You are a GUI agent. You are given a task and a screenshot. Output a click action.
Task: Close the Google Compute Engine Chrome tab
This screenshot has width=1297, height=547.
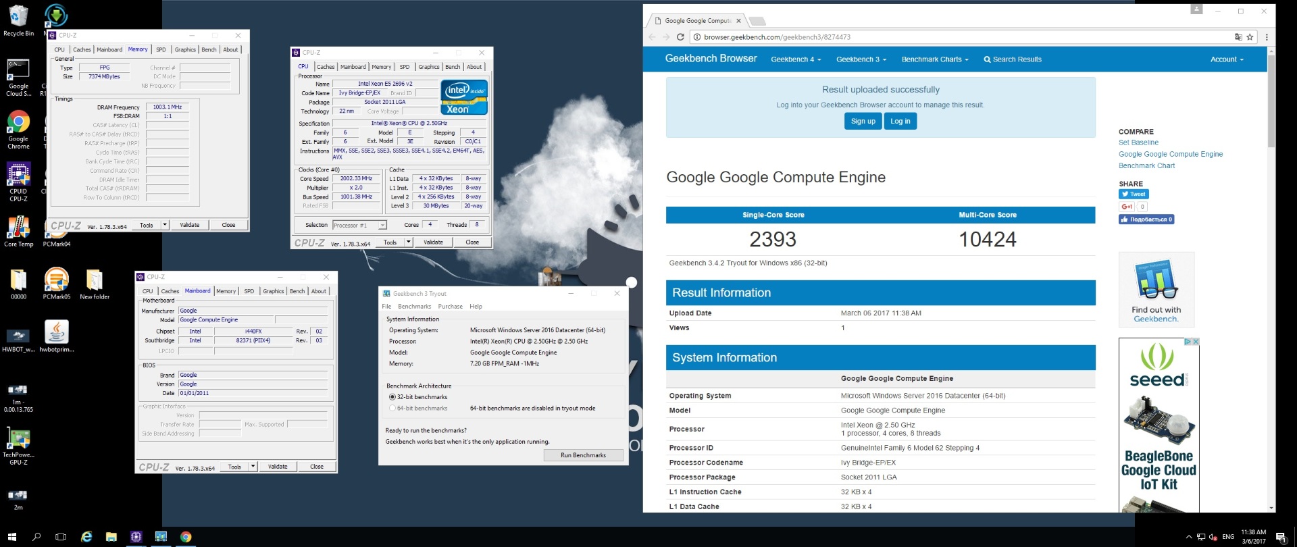pyautogui.click(x=738, y=21)
